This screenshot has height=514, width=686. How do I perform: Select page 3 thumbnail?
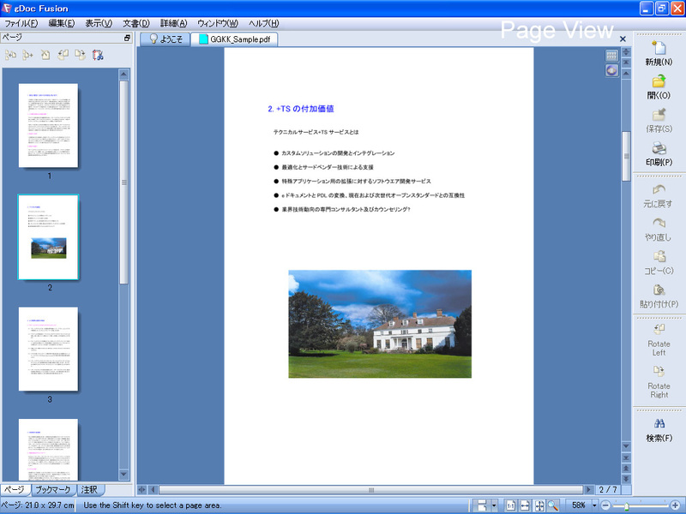[48, 350]
